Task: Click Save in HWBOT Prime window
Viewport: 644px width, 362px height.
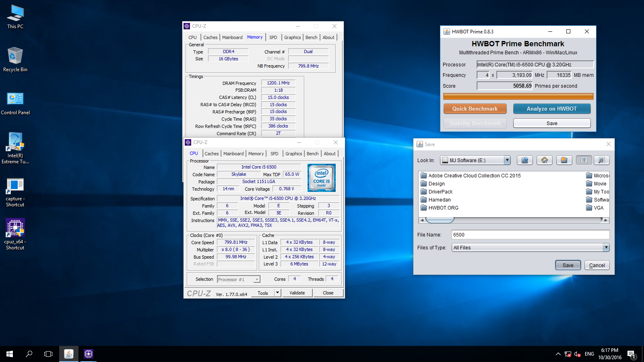Action: pos(552,123)
